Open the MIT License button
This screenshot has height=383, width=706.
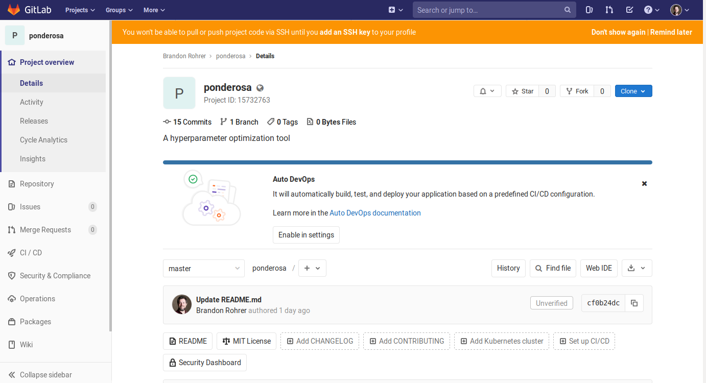(x=246, y=341)
